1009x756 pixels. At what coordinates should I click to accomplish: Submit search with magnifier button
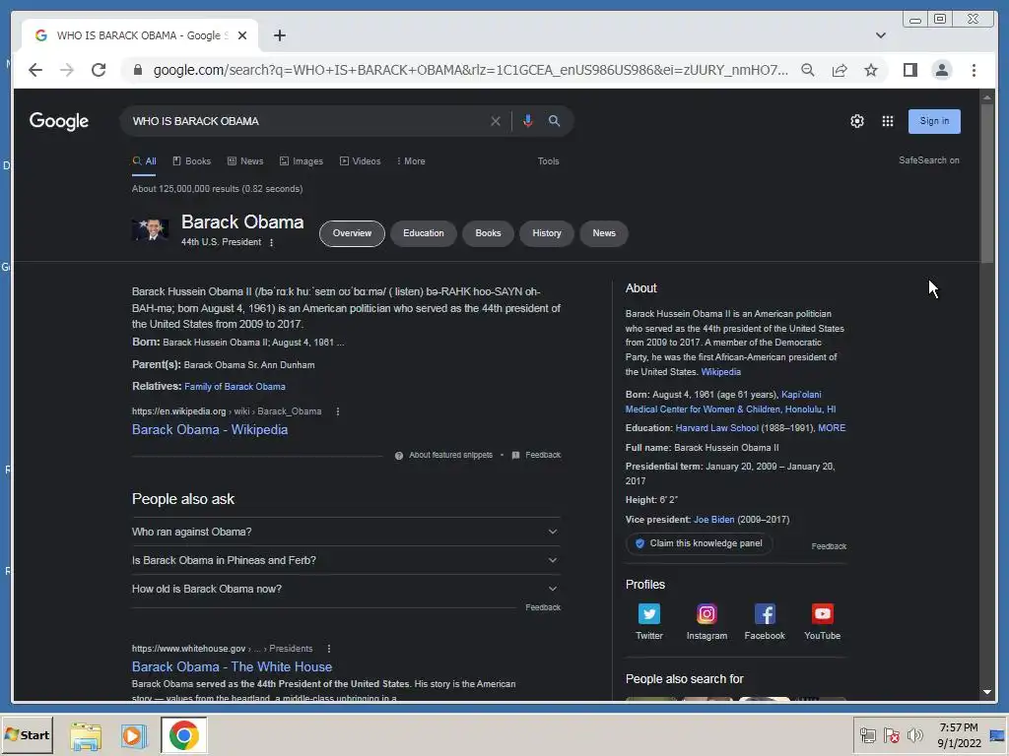pyautogui.click(x=554, y=121)
